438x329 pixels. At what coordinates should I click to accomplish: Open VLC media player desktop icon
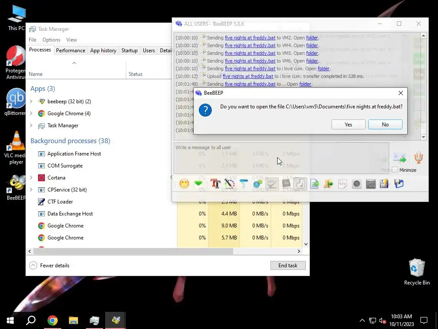click(16, 148)
